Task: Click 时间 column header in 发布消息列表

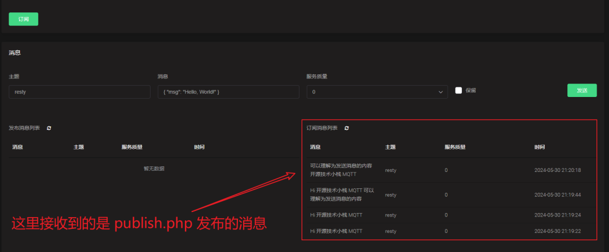Action: tap(199, 147)
